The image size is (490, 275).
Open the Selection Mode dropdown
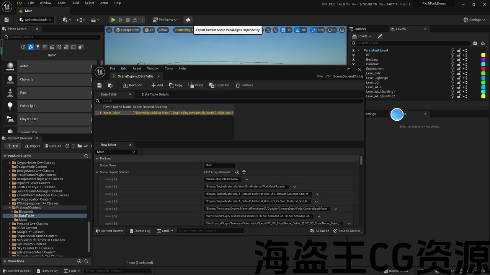(x=36, y=20)
